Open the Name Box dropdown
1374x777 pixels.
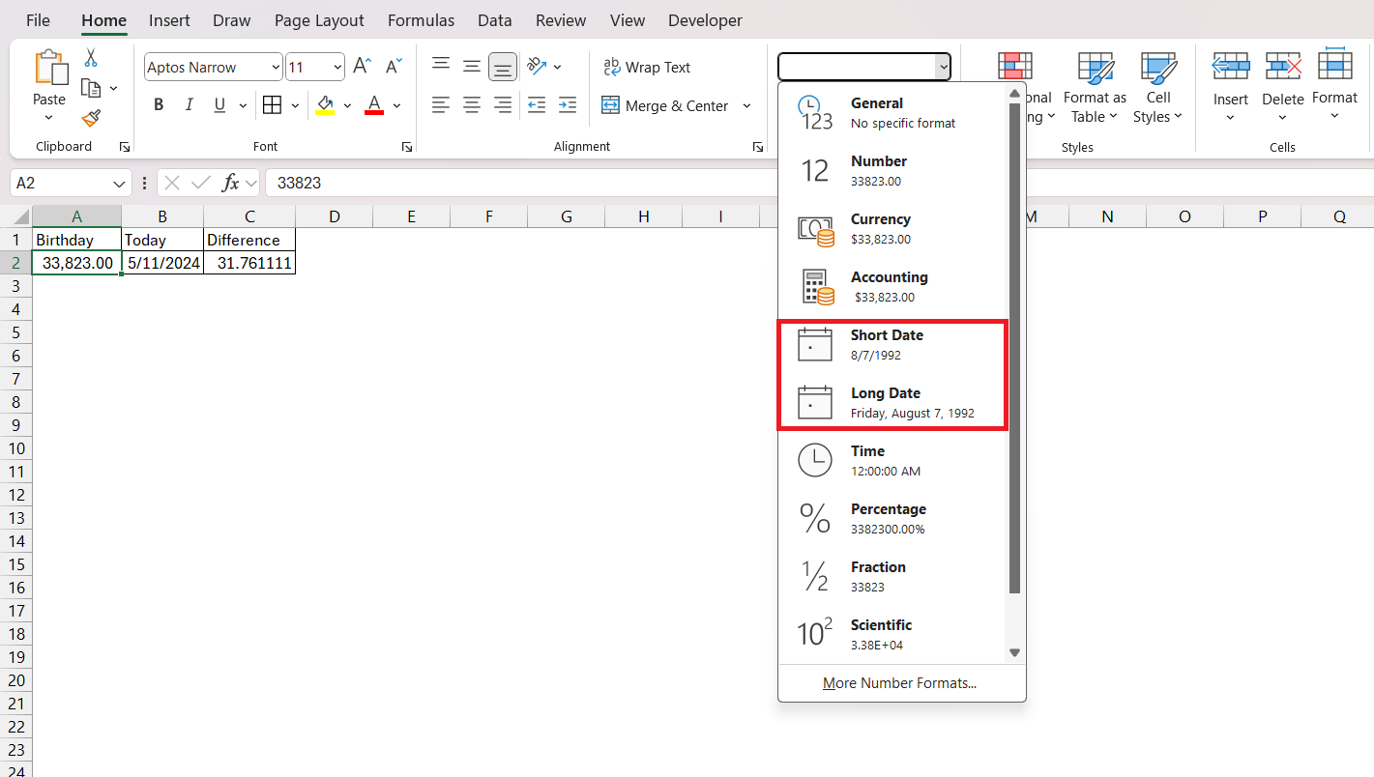pyautogui.click(x=119, y=183)
